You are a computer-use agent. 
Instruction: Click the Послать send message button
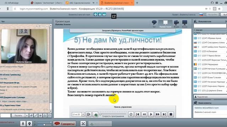[x=18, y=115]
